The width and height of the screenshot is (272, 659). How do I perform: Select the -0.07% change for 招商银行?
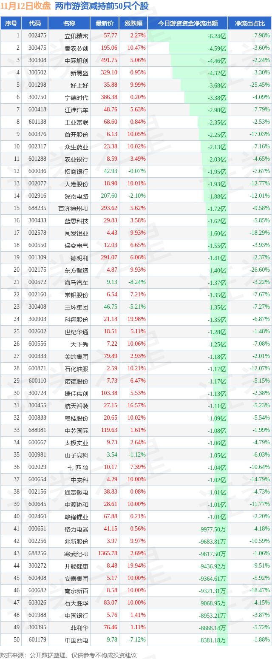[137, 171]
